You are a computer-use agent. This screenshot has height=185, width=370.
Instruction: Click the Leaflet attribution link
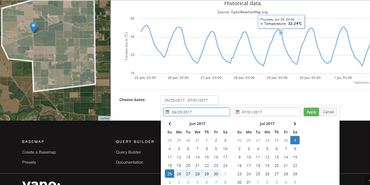[x=105, y=119]
